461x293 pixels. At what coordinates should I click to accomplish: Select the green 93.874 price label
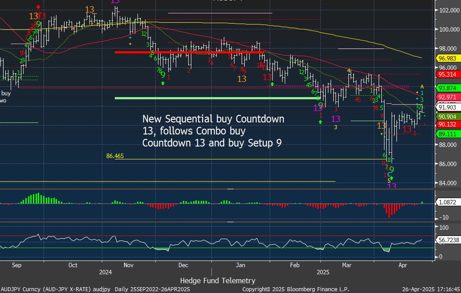[447, 88]
